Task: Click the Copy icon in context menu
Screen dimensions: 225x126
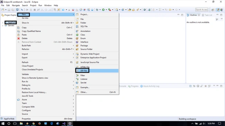Action: click(18, 28)
